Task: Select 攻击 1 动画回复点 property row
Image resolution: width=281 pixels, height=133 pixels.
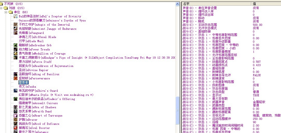Action: (x=206, y=62)
